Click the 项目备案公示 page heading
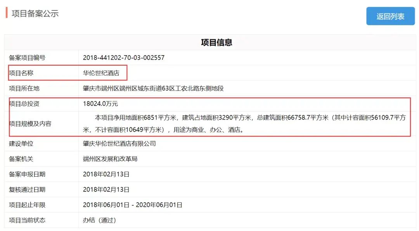 tap(35, 14)
